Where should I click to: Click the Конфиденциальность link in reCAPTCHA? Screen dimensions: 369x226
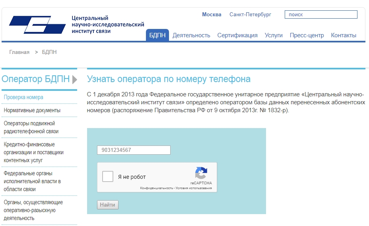click(156, 188)
